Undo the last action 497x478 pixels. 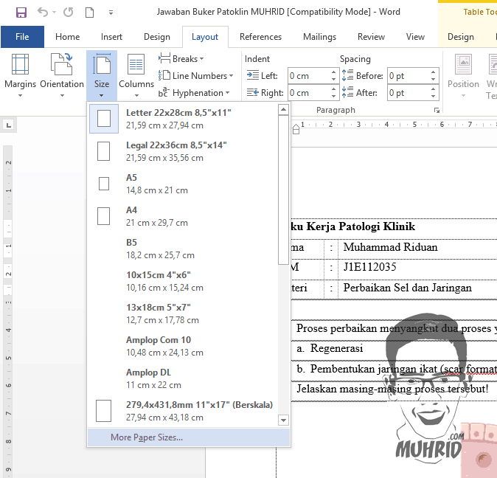coord(43,13)
